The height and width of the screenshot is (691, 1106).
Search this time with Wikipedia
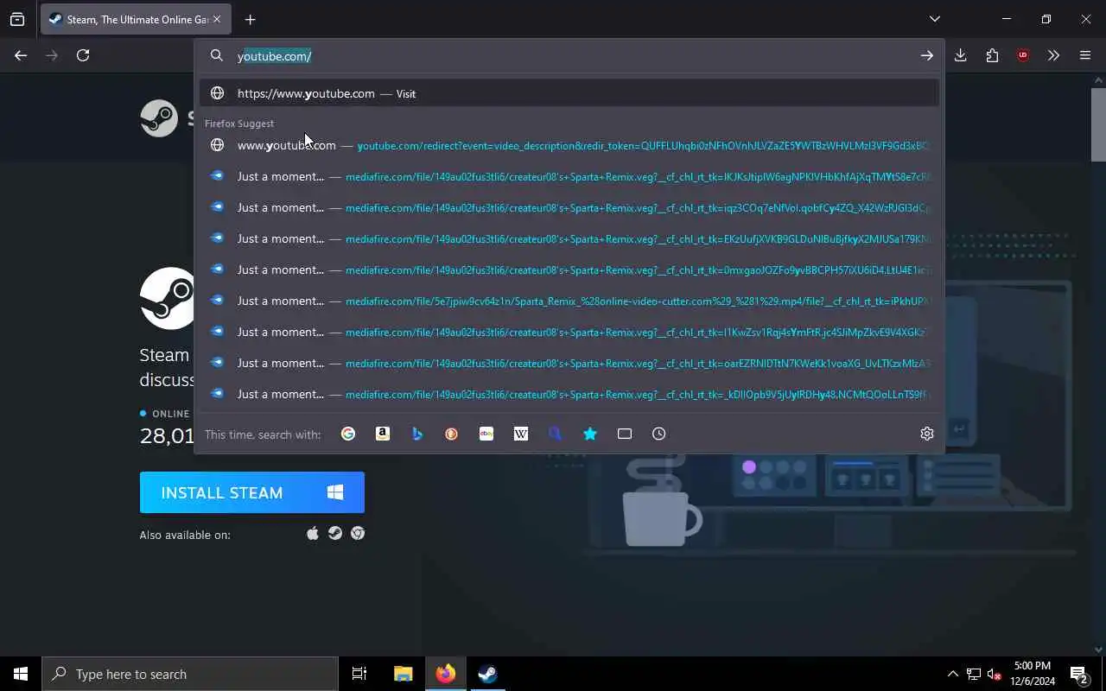pos(521,434)
